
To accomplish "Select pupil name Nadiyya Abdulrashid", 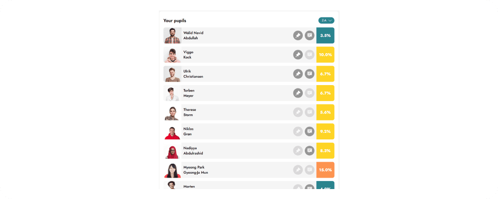I will [193, 150].
